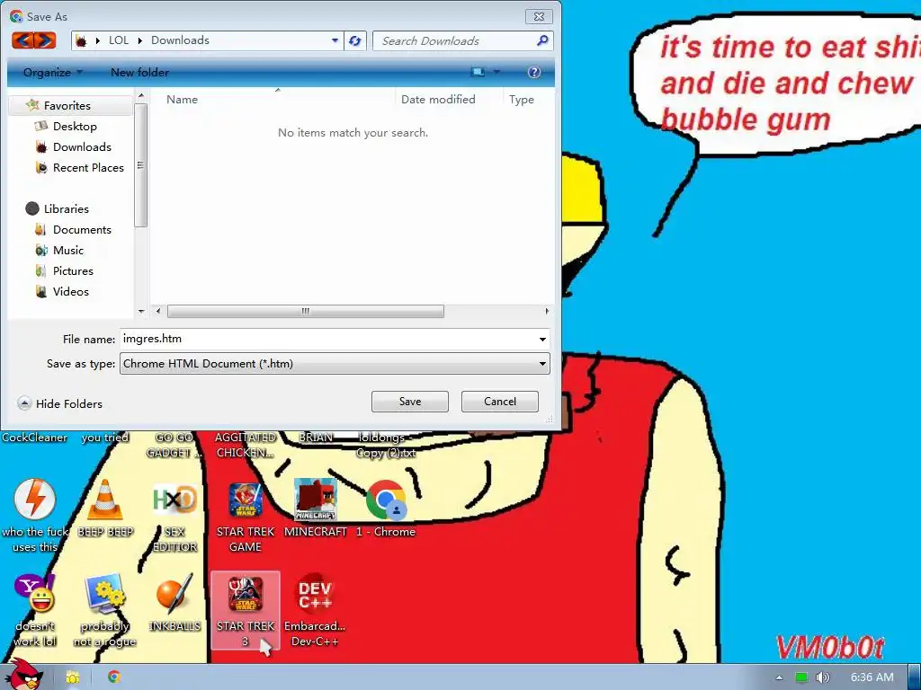Image resolution: width=921 pixels, height=690 pixels.
Task: Open the Angry Birds Start button
Action: pos(23,675)
